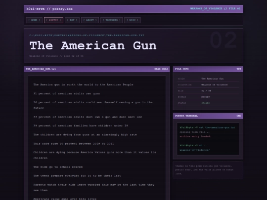Click line 'The children are dying from guns'
Image resolution: width=267 pixels, height=200 pixels.
pyautogui.click(x=85, y=135)
